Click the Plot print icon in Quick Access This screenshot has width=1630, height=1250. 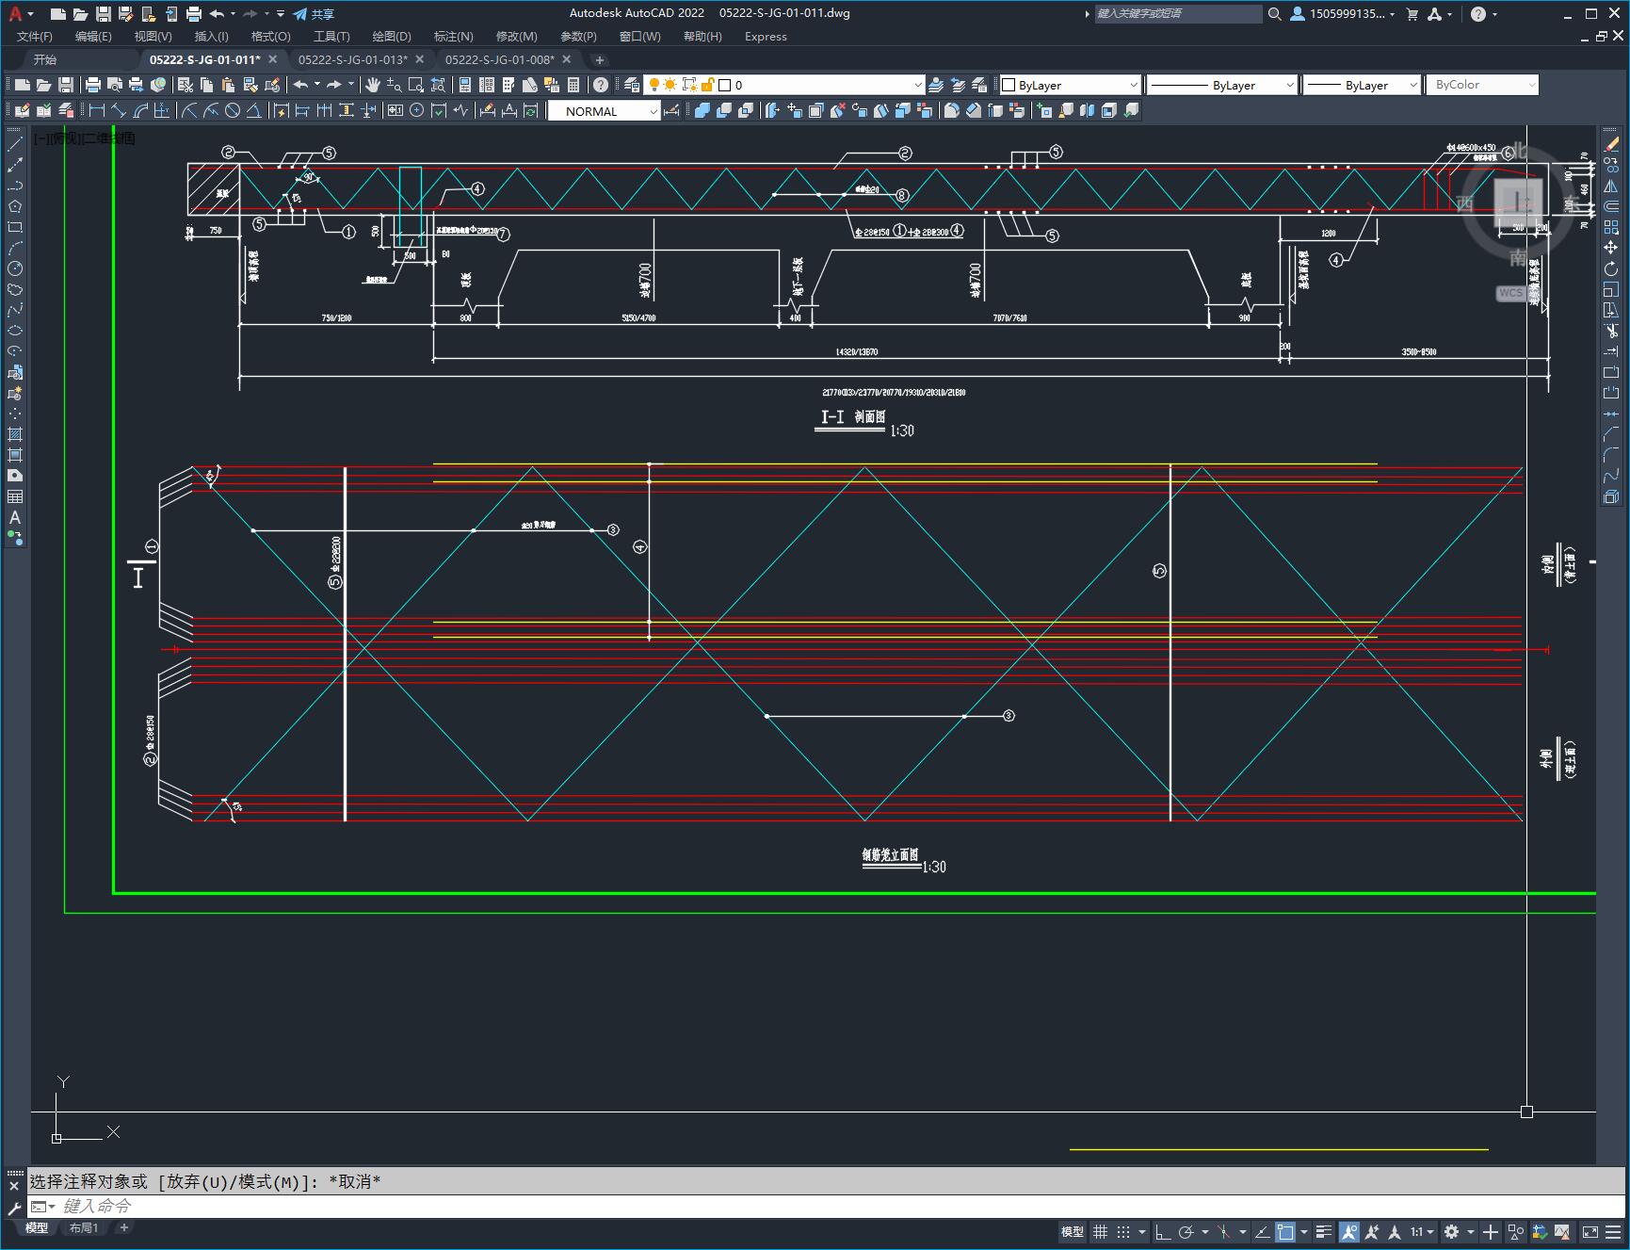pos(193,14)
